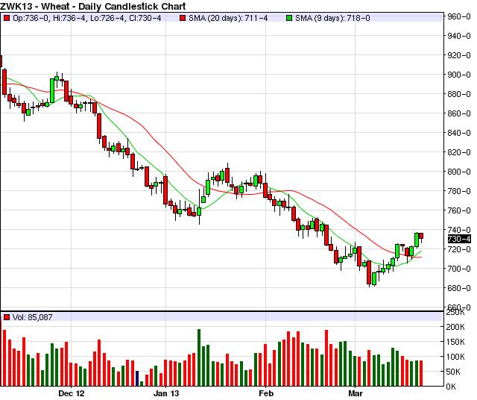Click the 0K volume axis label
The width and height of the screenshot is (477, 400).
click(451, 387)
